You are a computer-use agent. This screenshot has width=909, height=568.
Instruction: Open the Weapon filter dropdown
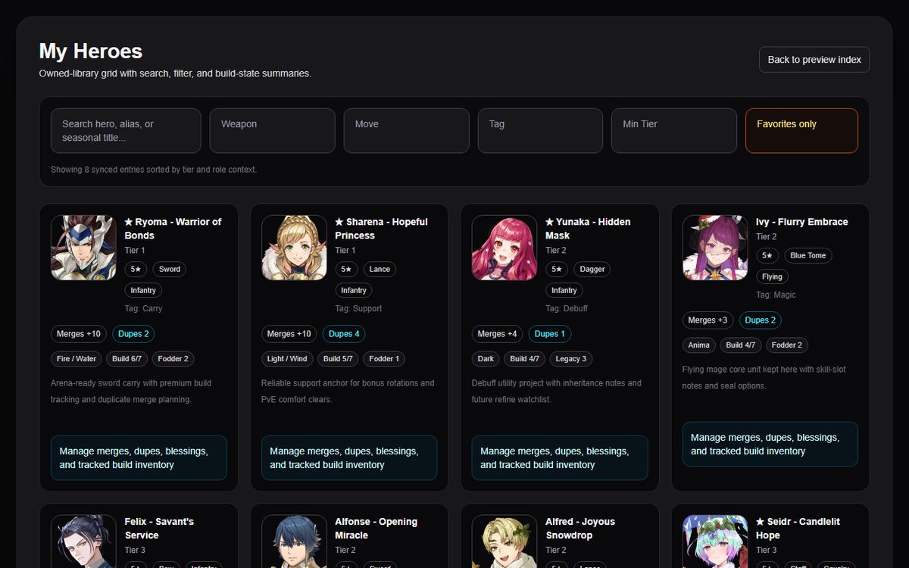click(272, 130)
